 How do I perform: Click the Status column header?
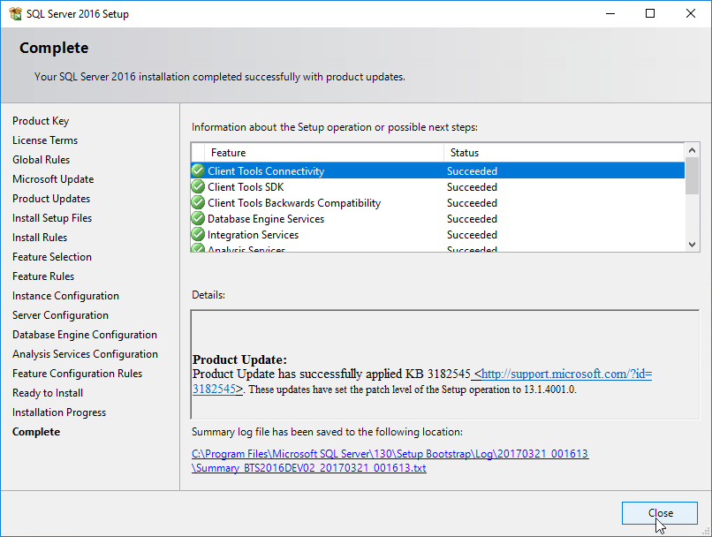[564, 153]
